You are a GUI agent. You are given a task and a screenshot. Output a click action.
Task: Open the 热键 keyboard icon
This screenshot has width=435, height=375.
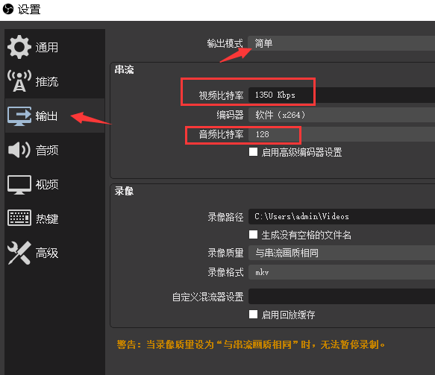point(19,218)
